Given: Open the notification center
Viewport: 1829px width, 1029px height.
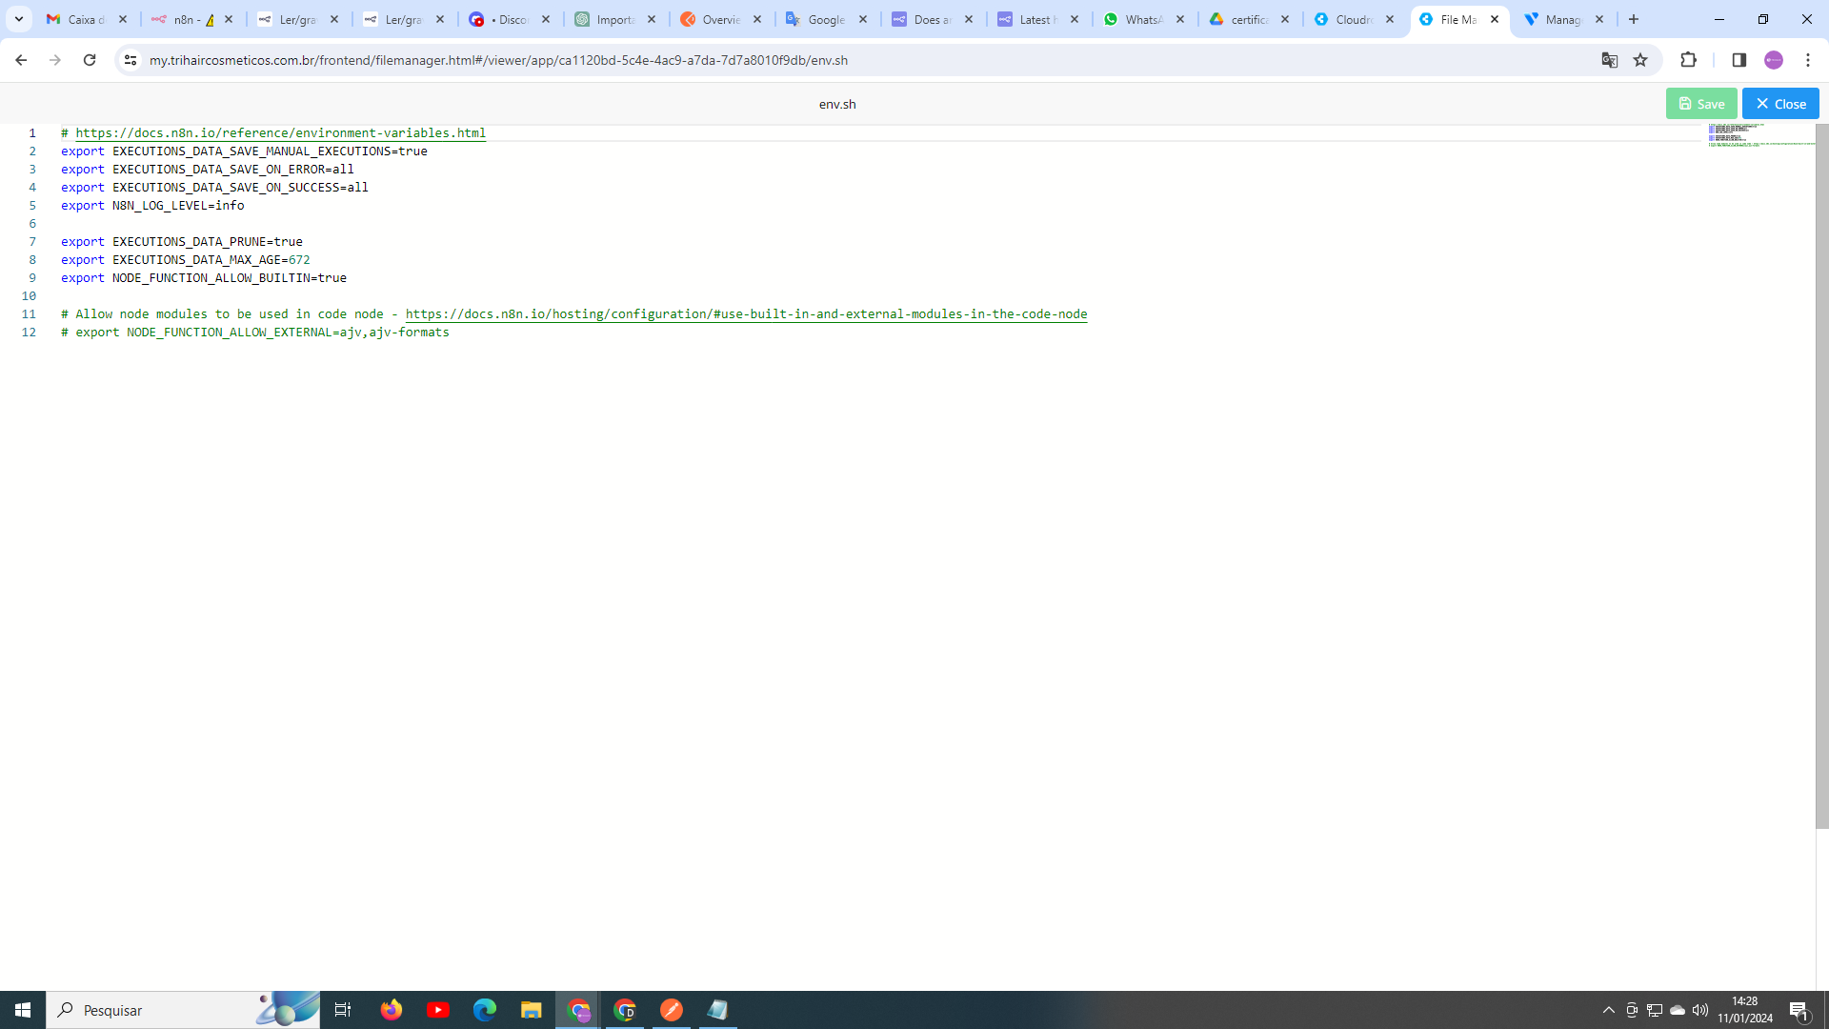Looking at the screenshot, I should coord(1799,1010).
